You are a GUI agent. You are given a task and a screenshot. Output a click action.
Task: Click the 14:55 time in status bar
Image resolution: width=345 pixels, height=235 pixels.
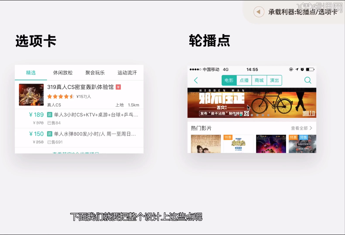(252, 69)
